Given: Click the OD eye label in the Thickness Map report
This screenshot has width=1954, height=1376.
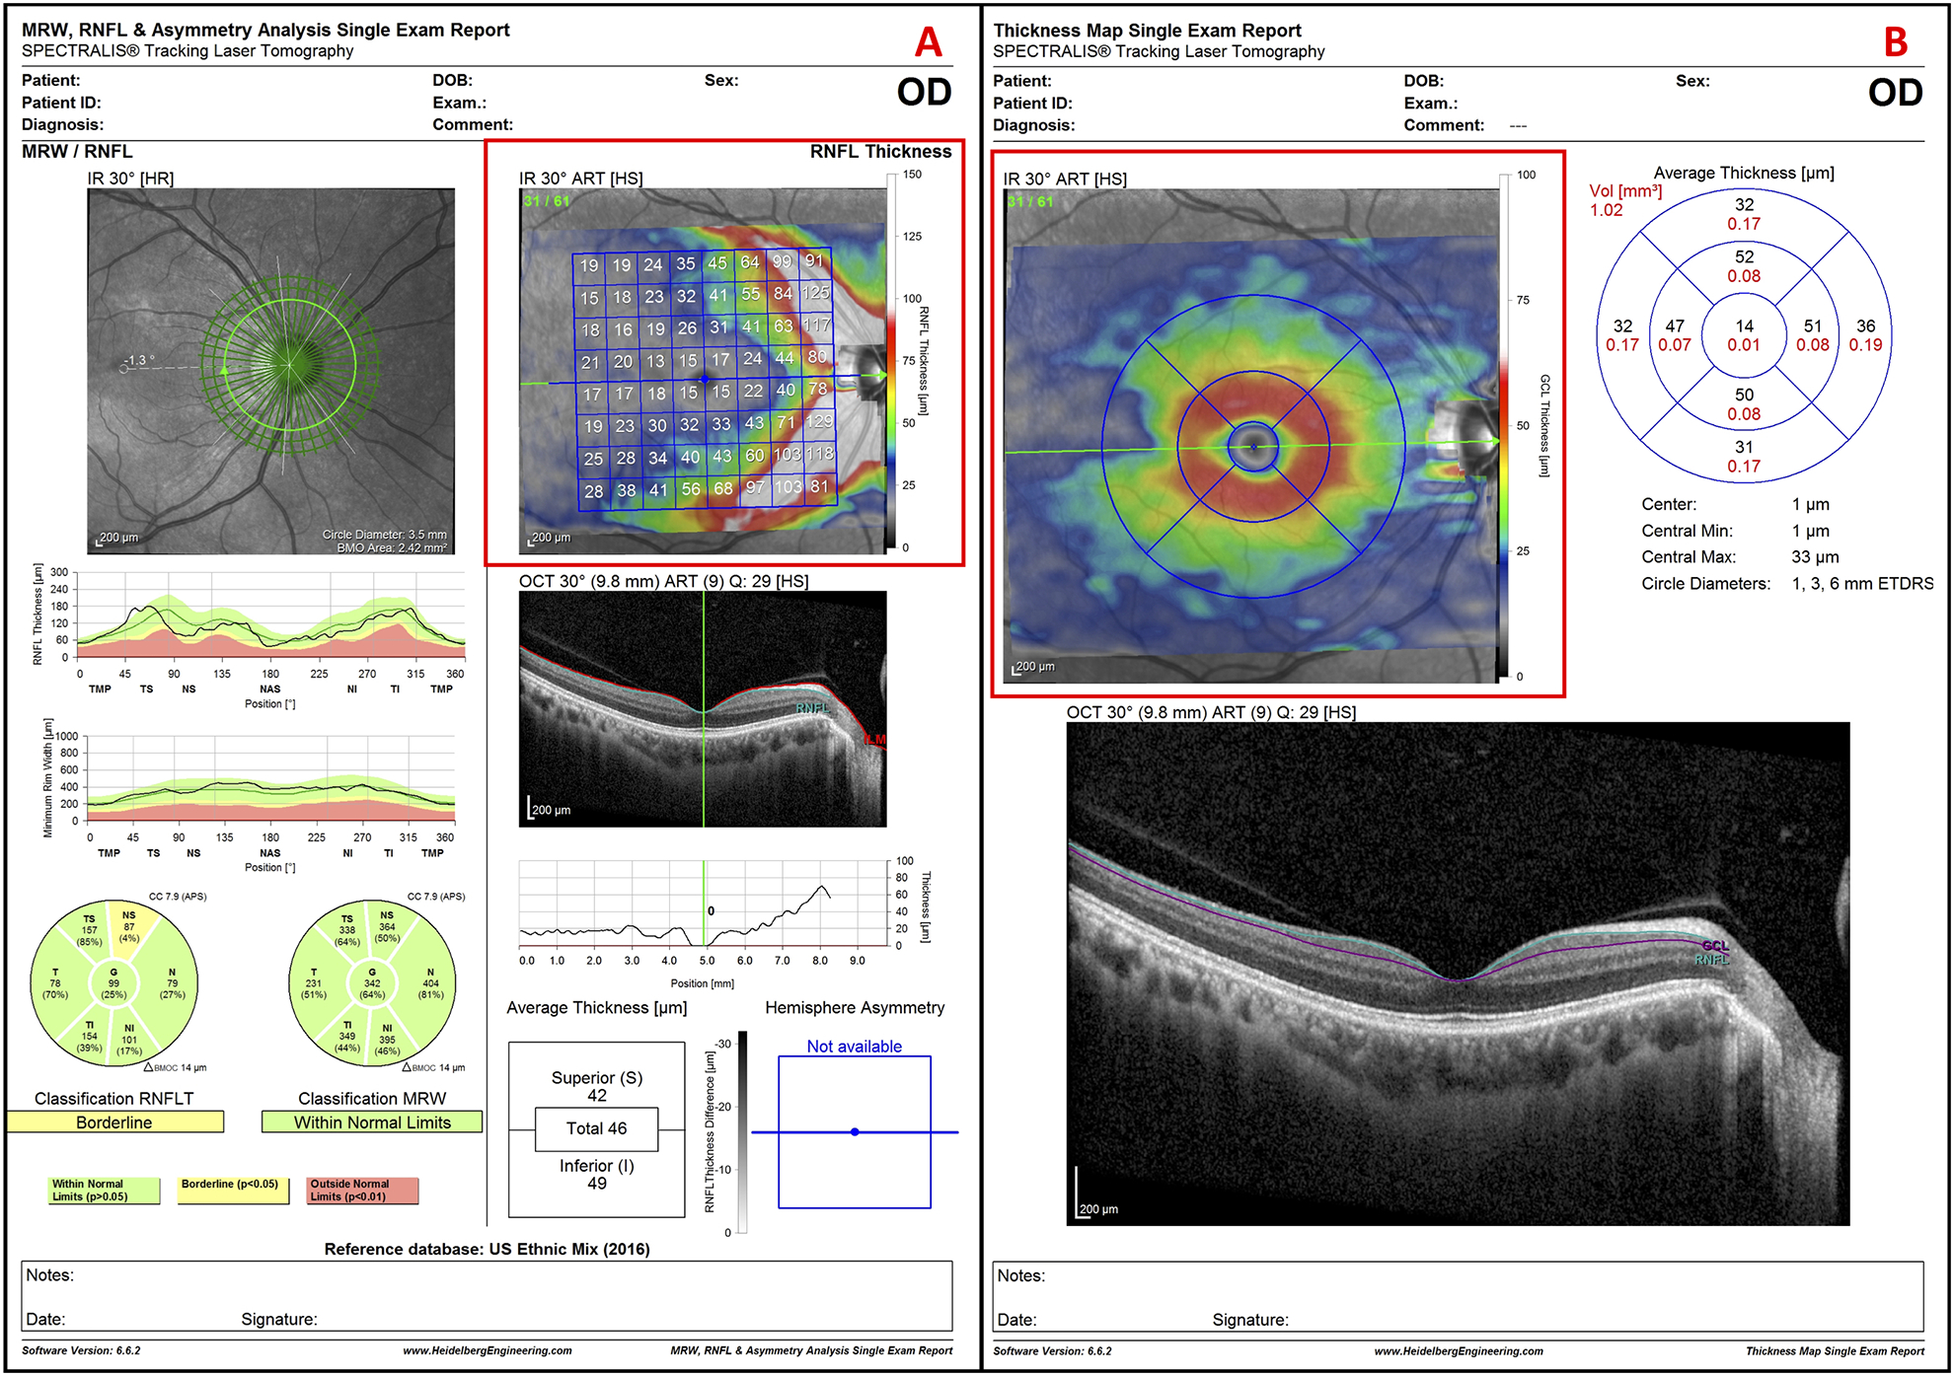Looking at the screenshot, I should coord(1896,93).
